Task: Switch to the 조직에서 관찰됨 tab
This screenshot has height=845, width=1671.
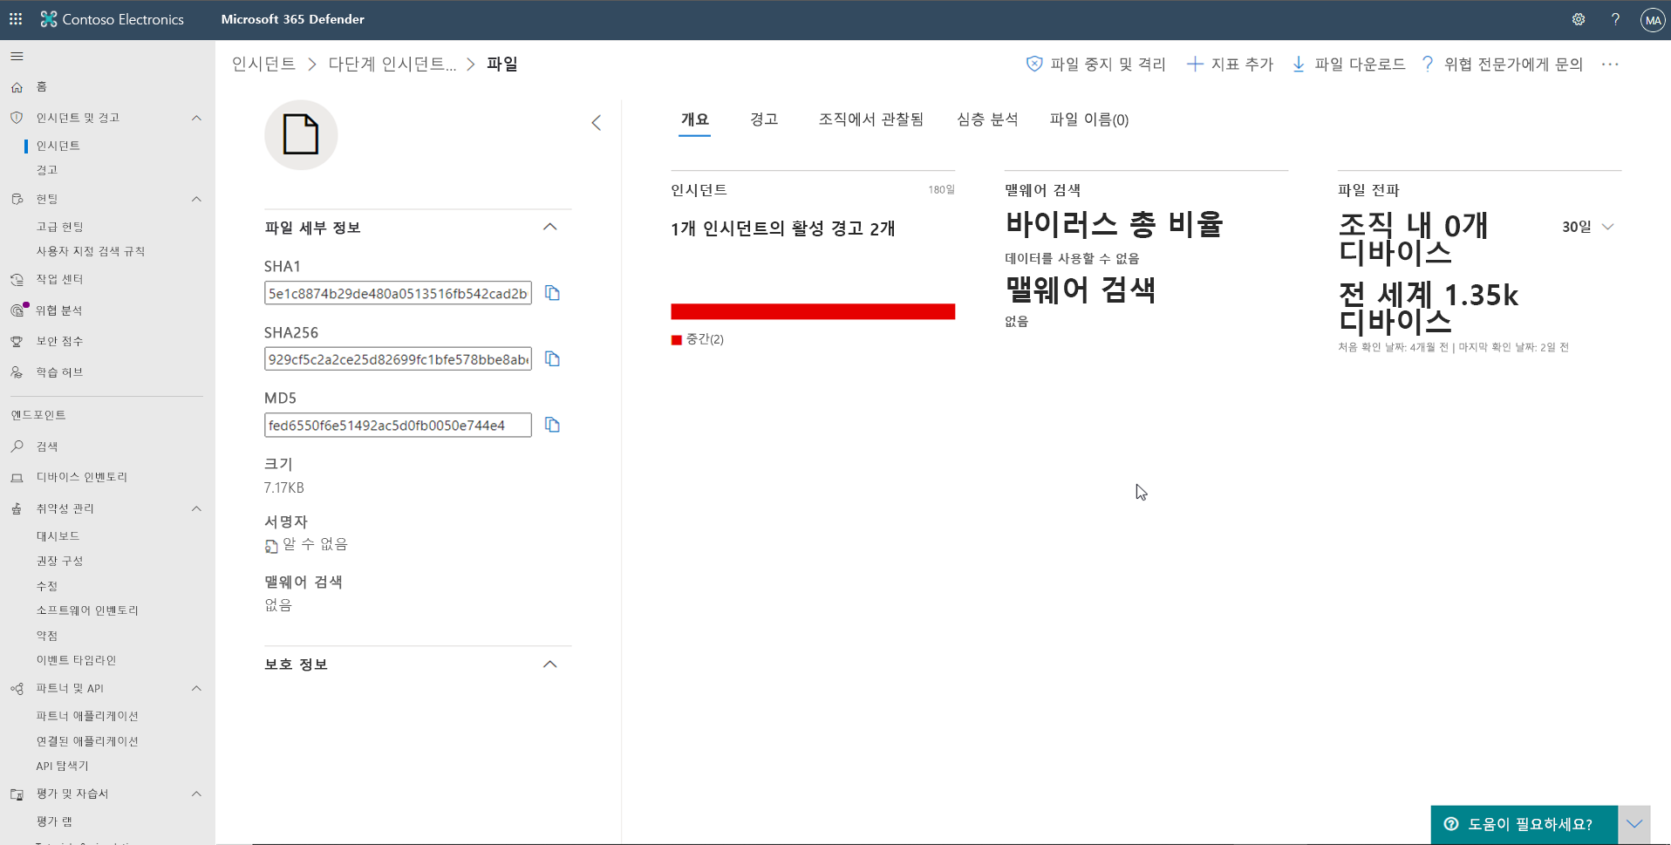Action: point(870,119)
